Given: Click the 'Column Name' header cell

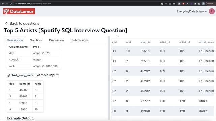Looking at the screenshot, I should pos(19,47).
